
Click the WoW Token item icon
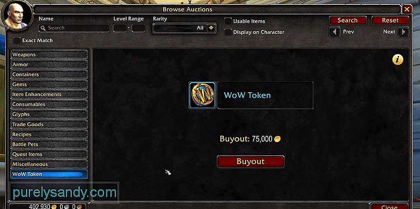click(202, 95)
